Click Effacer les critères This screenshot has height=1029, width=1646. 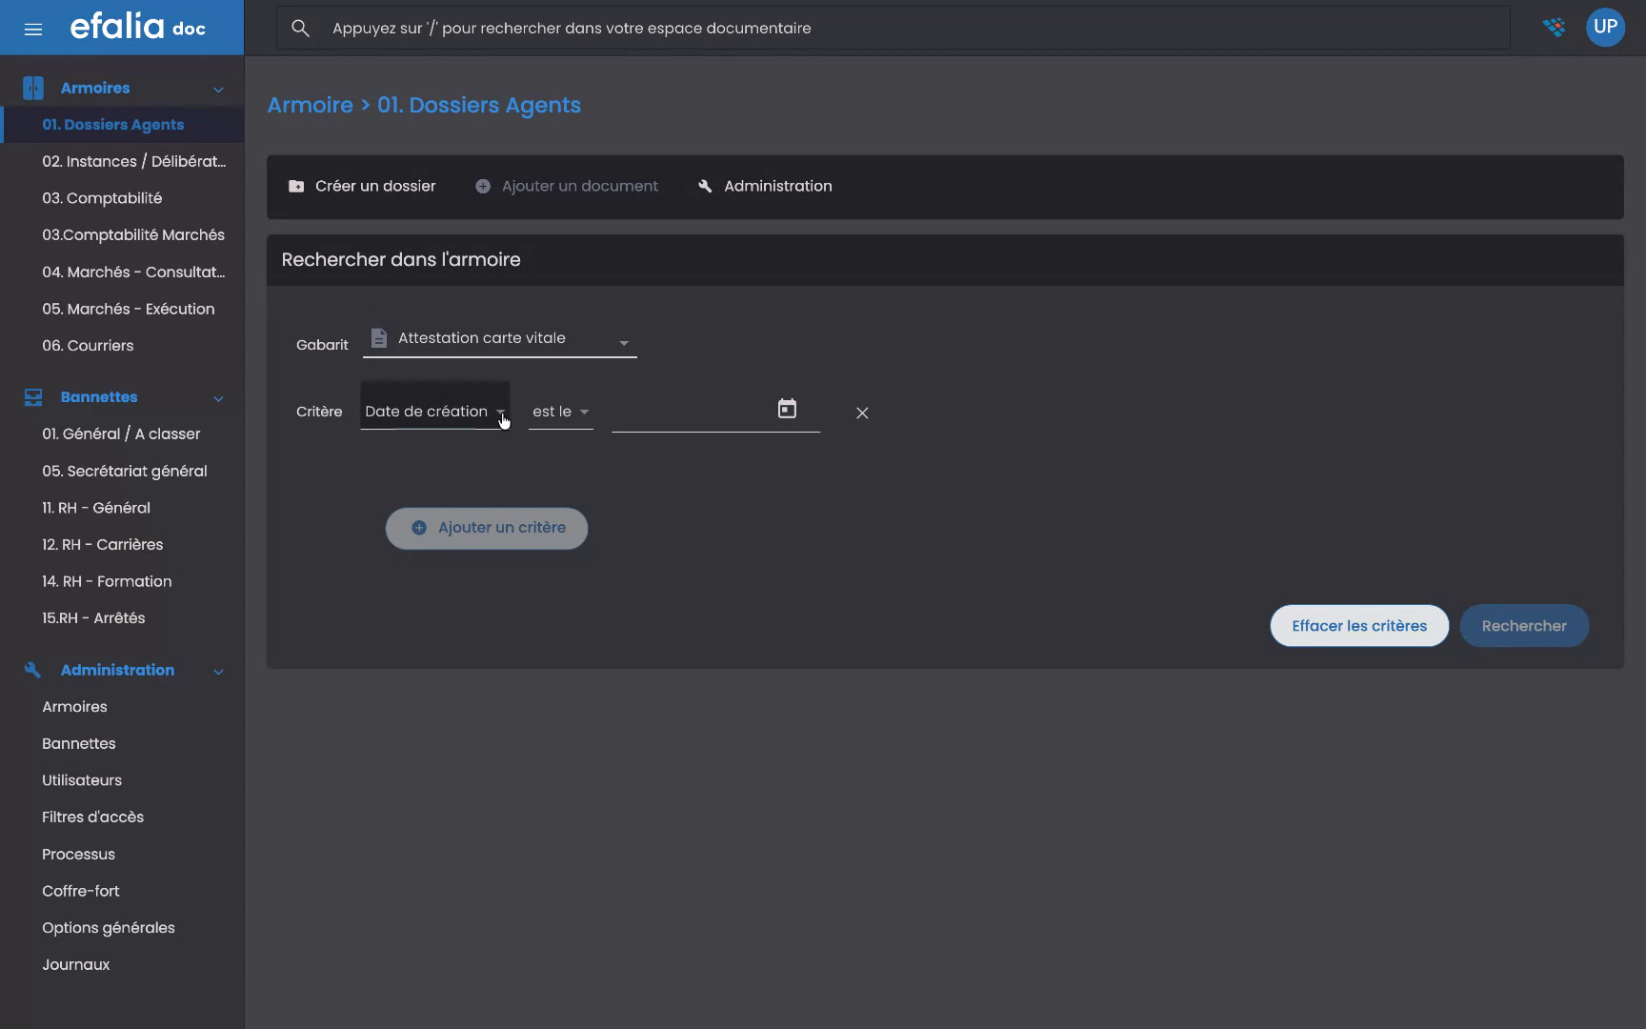pos(1358,626)
